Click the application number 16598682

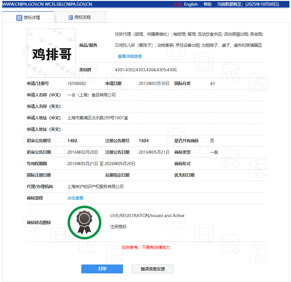tap(76, 83)
